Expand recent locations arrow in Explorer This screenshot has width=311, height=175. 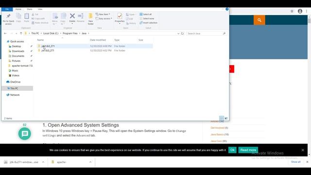(16, 34)
